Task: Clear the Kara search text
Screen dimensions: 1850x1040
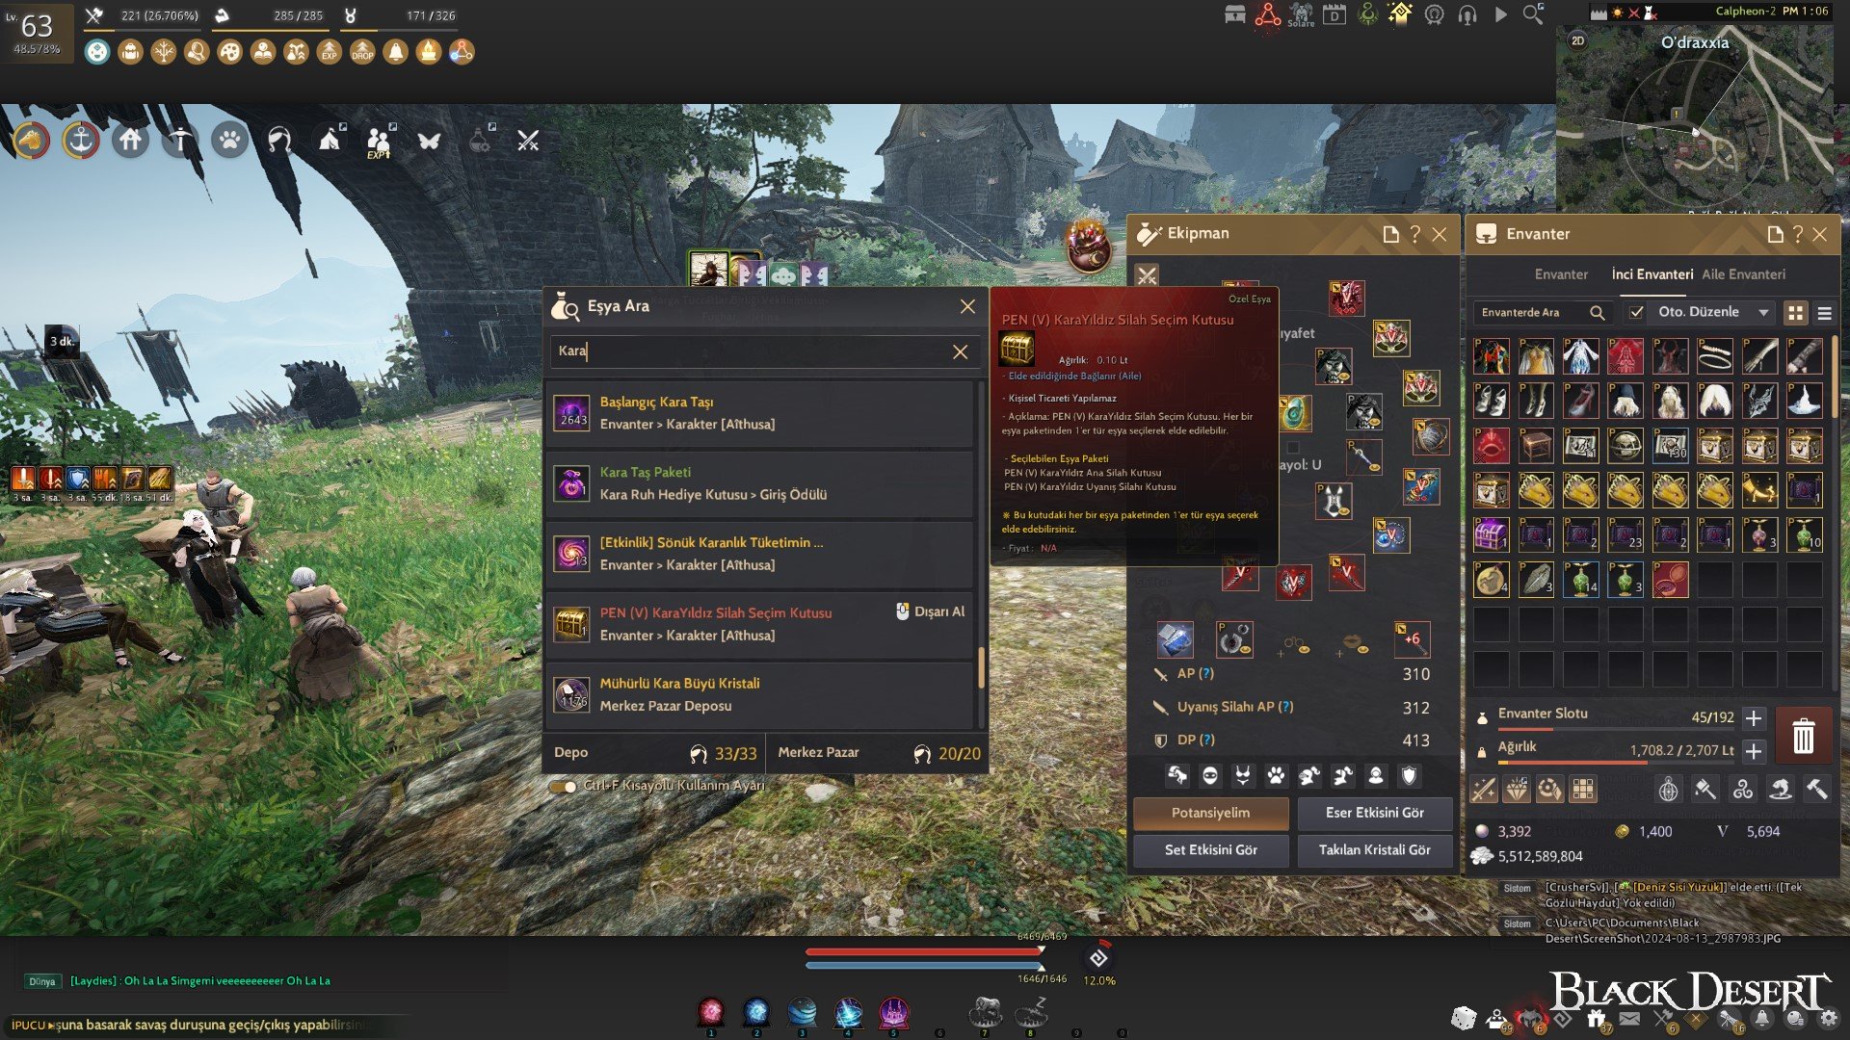Action: pos(960,351)
